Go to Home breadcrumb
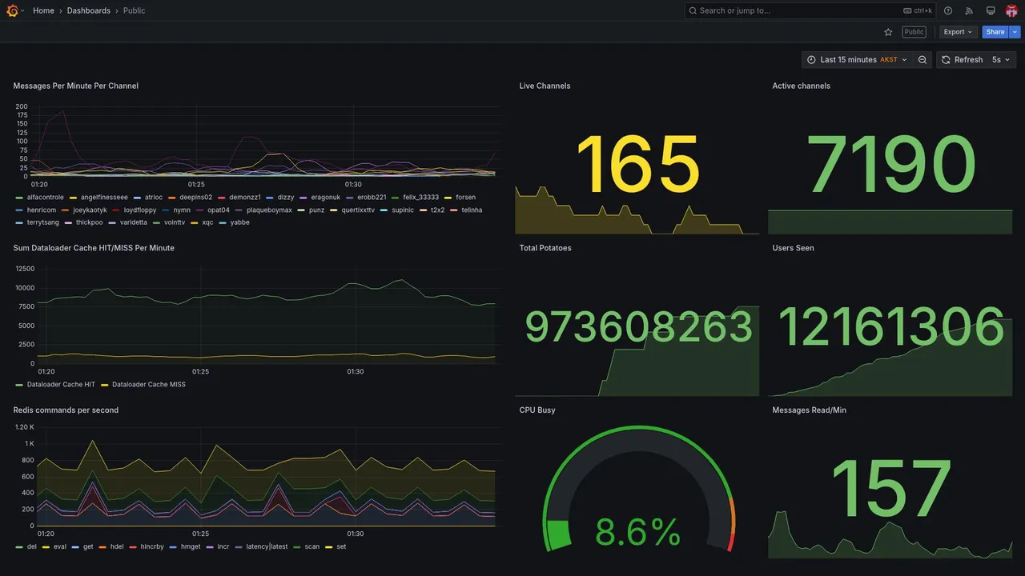 click(x=43, y=10)
